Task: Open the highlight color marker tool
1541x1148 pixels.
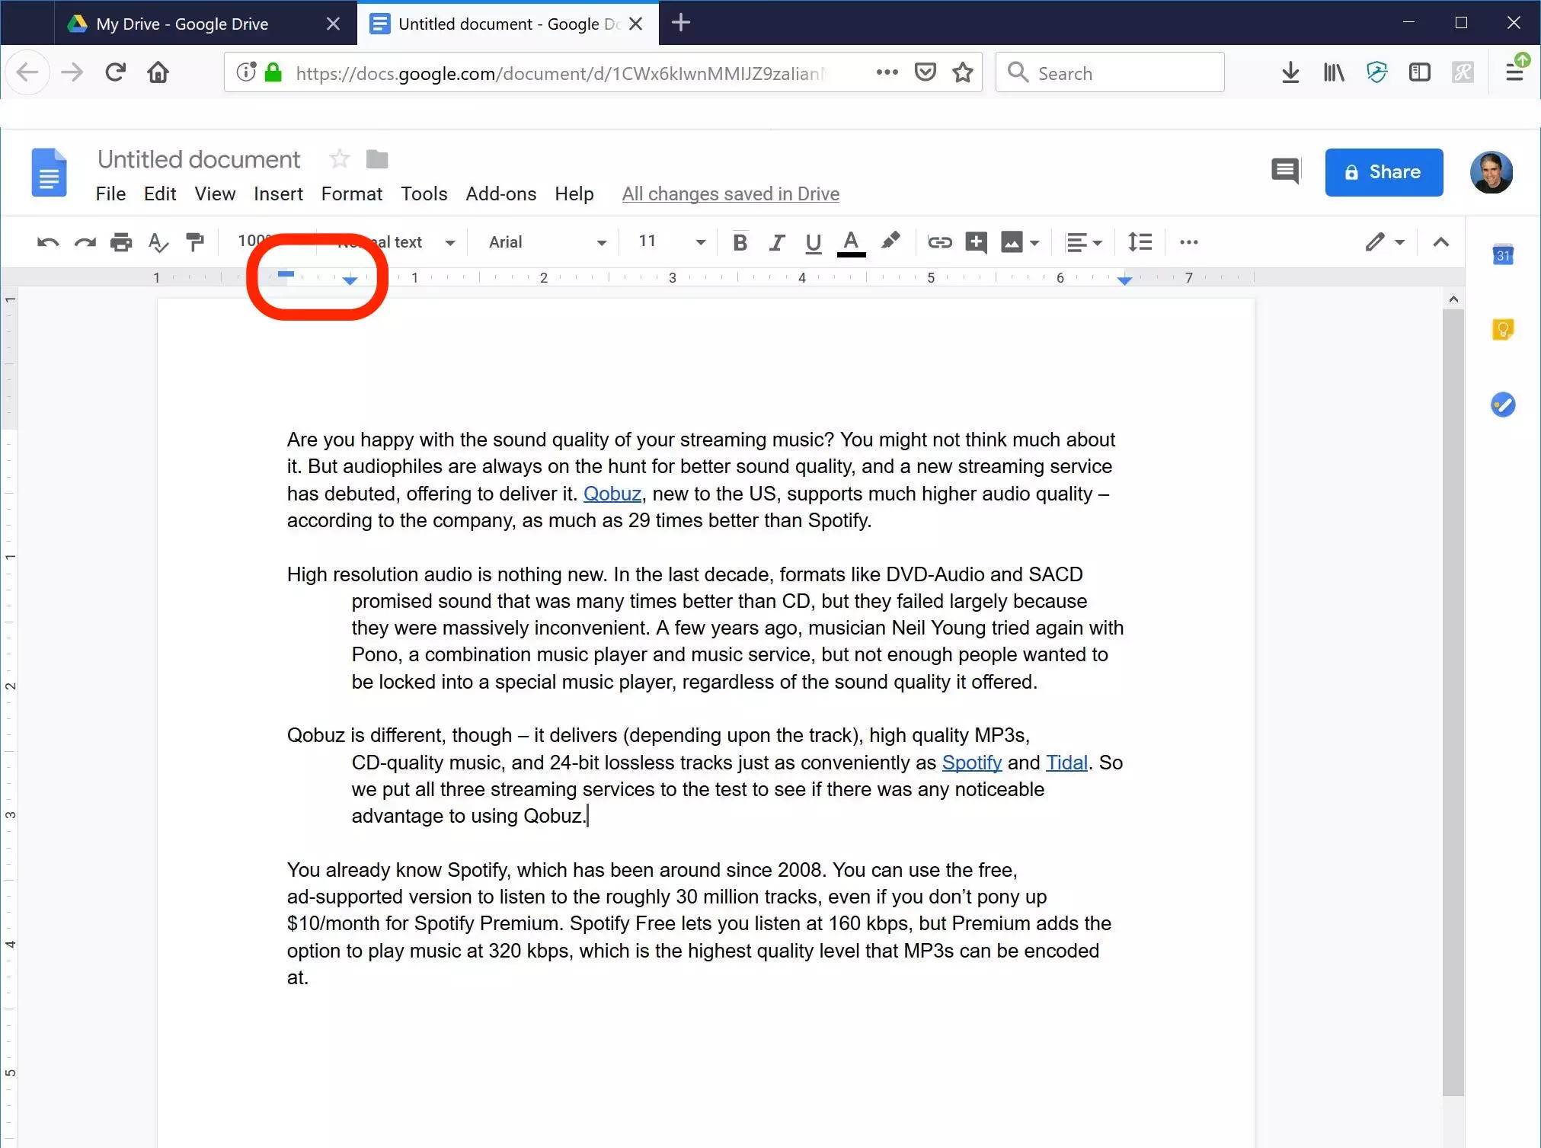Action: pyautogui.click(x=890, y=241)
